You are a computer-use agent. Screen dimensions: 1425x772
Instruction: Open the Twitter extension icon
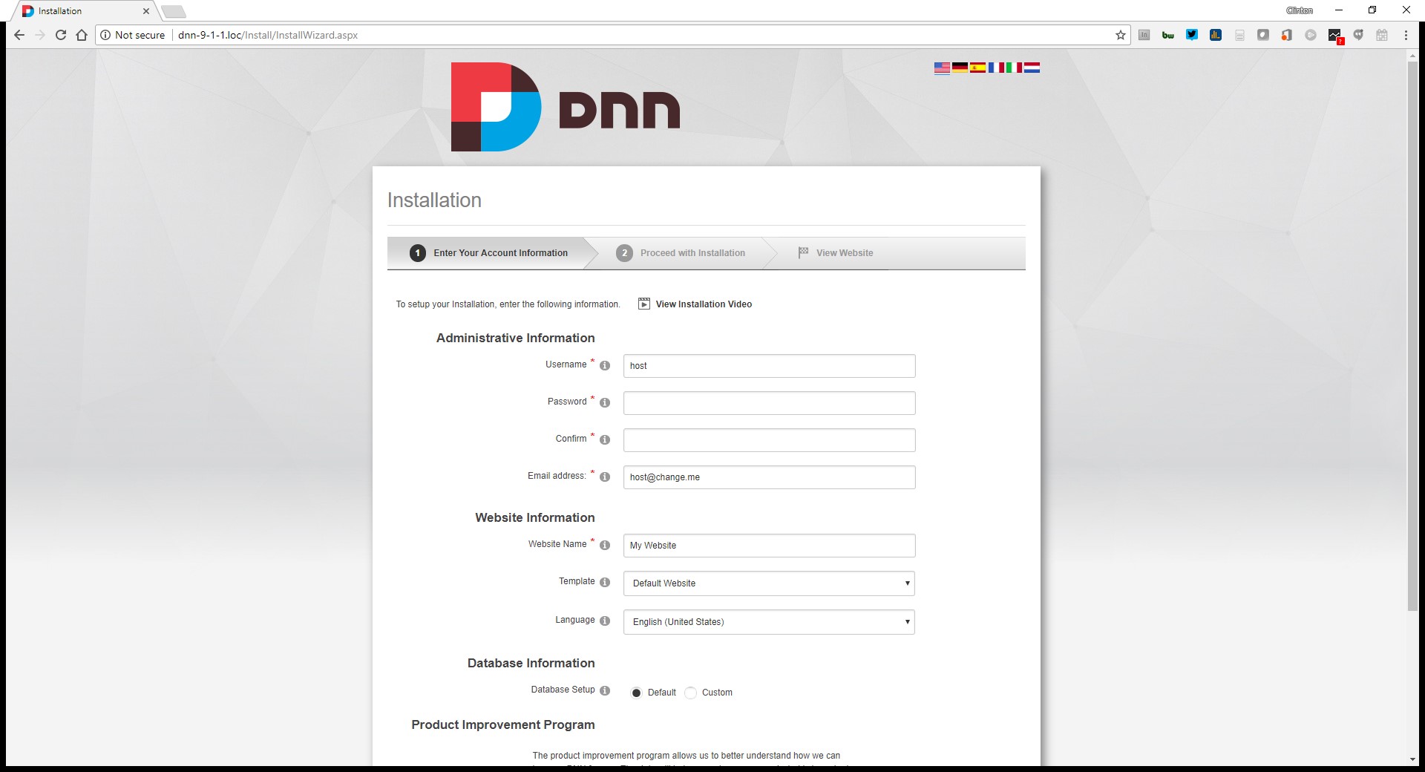pos(1192,35)
